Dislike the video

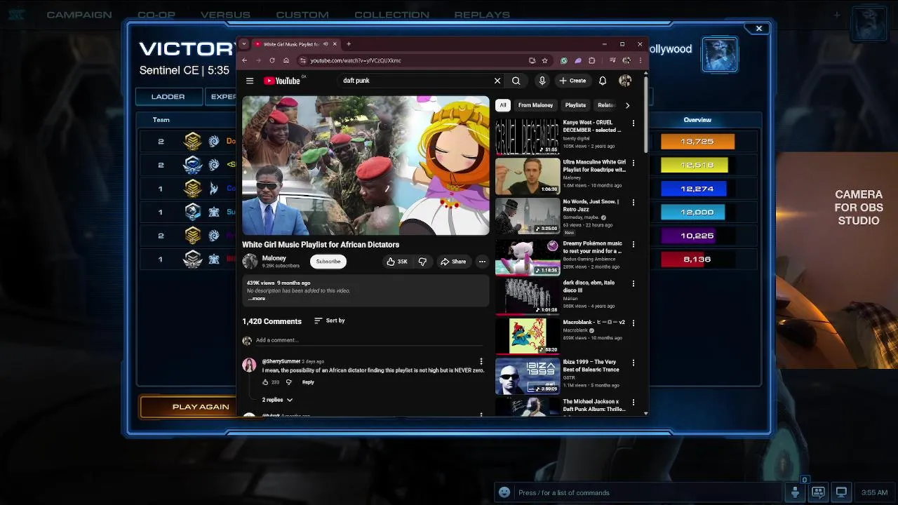click(422, 262)
